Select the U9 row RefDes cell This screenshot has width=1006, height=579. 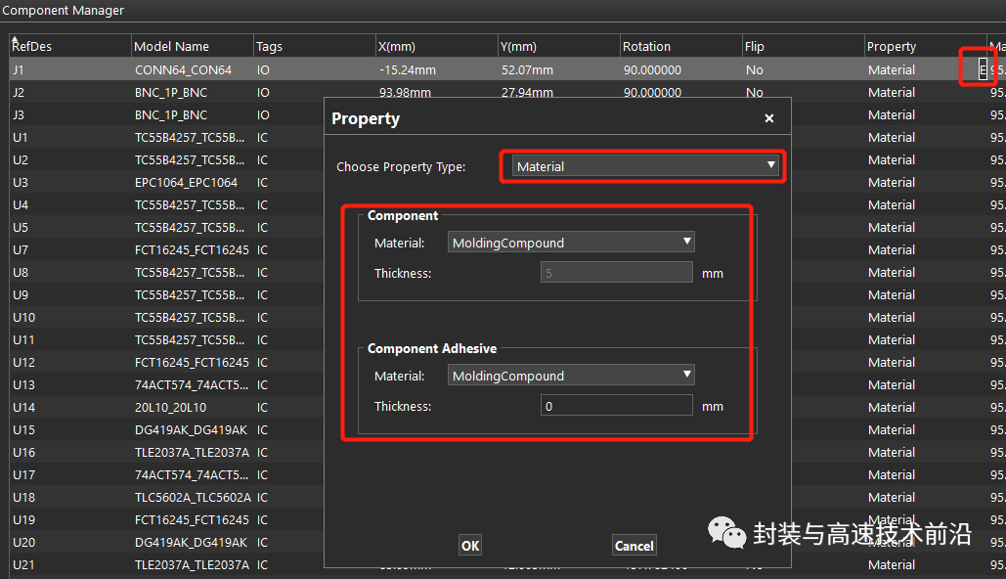pos(70,294)
